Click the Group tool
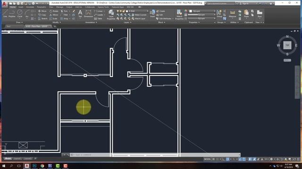The height and width of the screenshot is (169, 302). click(x=219, y=14)
